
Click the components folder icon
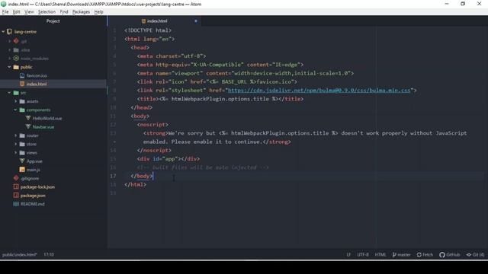click(x=22, y=110)
